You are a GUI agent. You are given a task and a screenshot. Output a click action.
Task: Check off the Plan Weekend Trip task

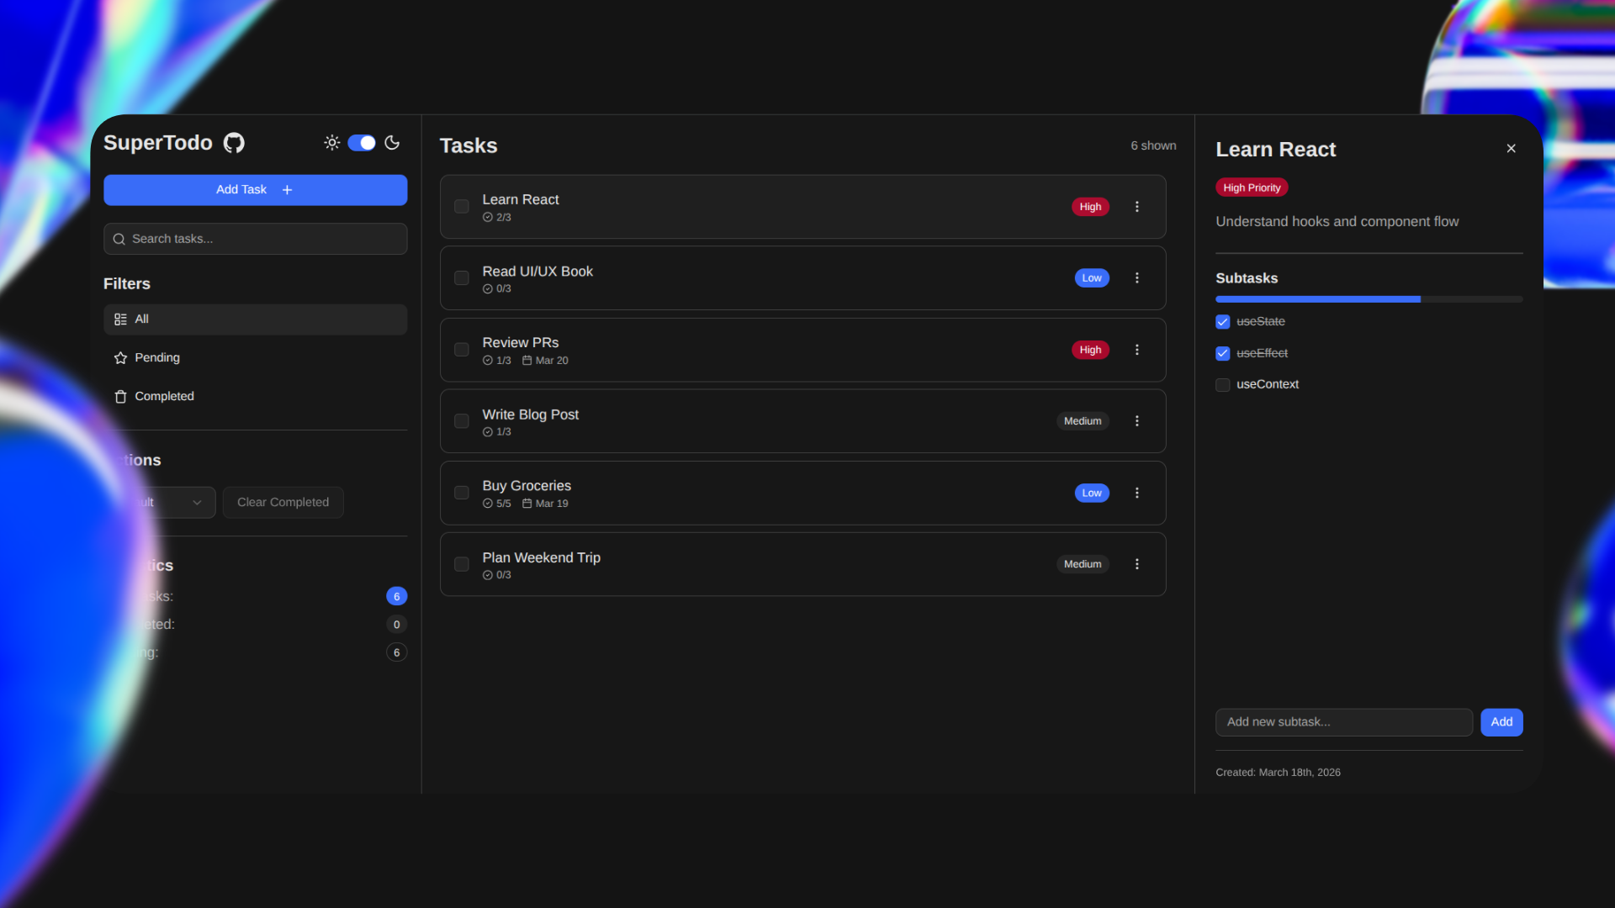462,564
